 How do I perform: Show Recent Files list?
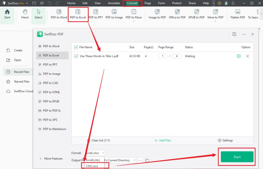coord(18,72)
